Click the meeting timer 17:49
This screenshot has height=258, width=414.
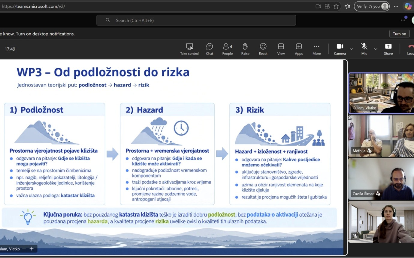coord(10,49)
